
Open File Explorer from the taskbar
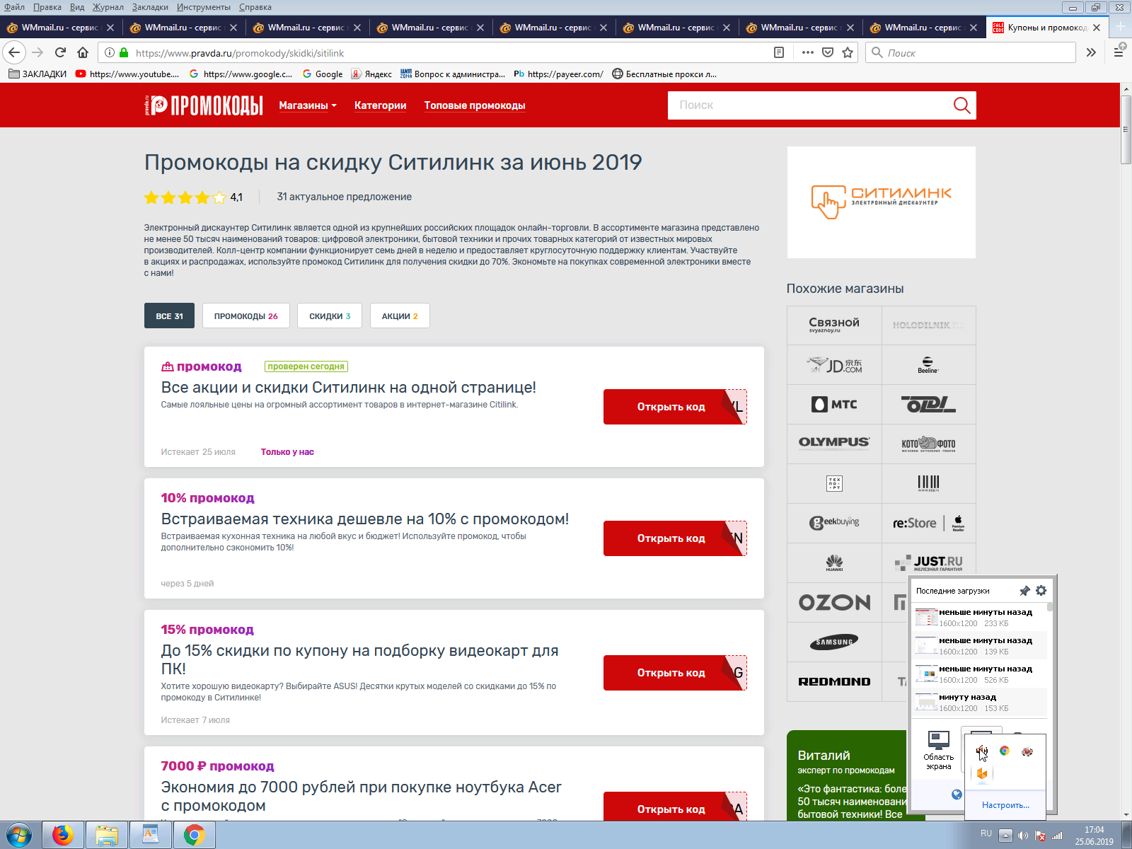(x=107, y=836)
